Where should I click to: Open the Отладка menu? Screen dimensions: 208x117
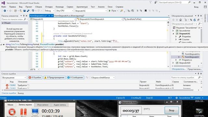click(49, 7)
